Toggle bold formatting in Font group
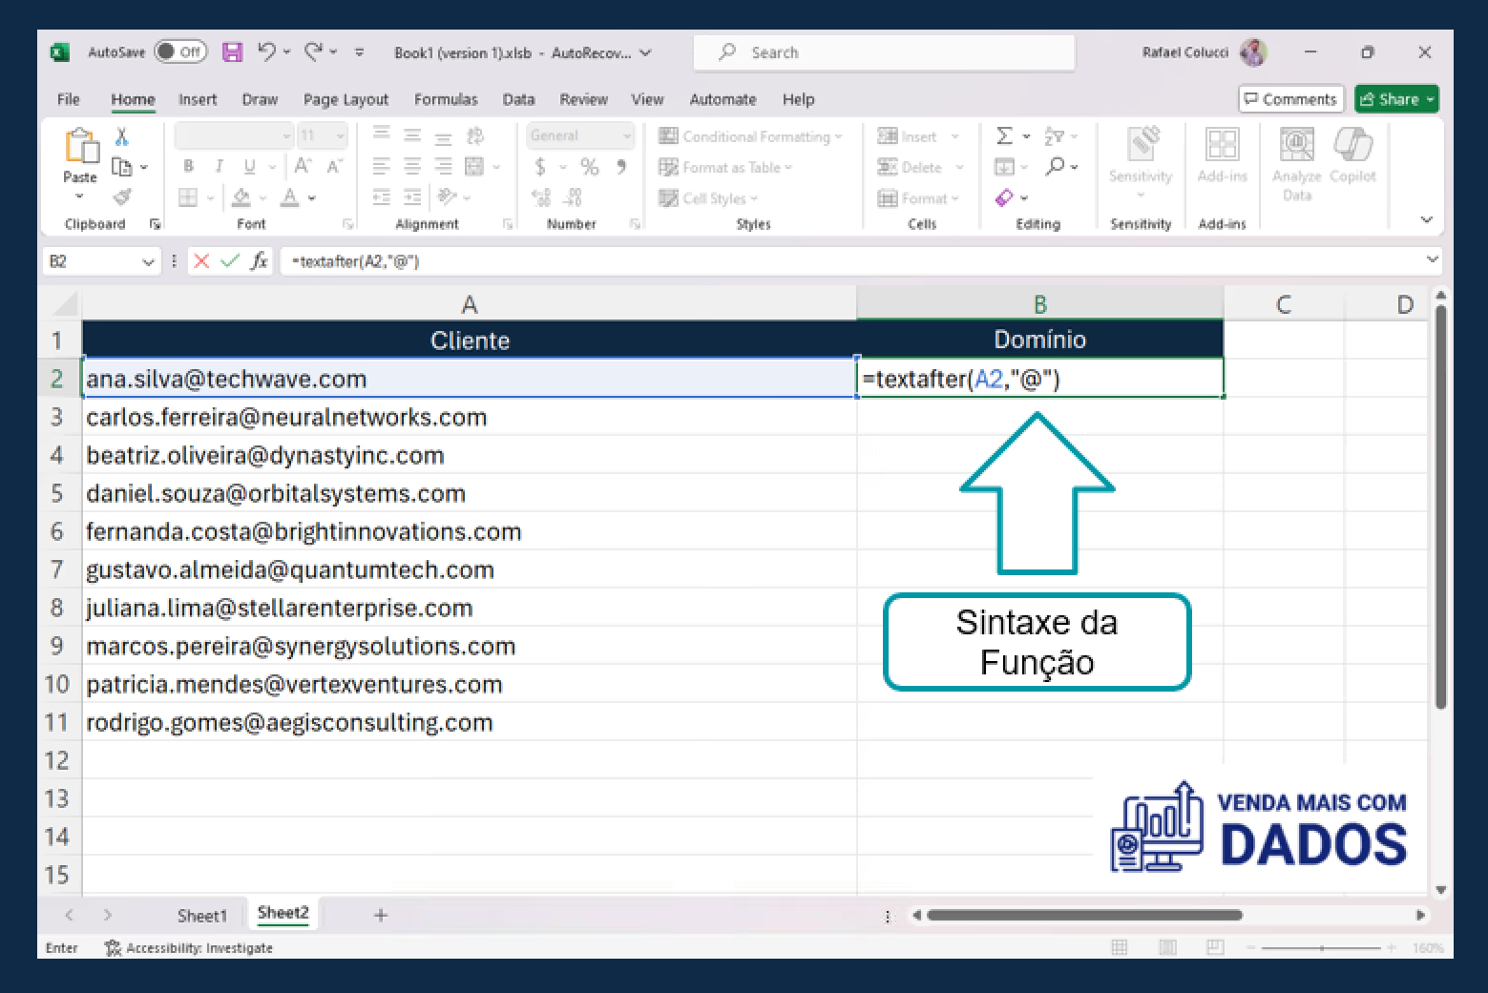This screenshot has height=993, width=1488. click(187, 166)
